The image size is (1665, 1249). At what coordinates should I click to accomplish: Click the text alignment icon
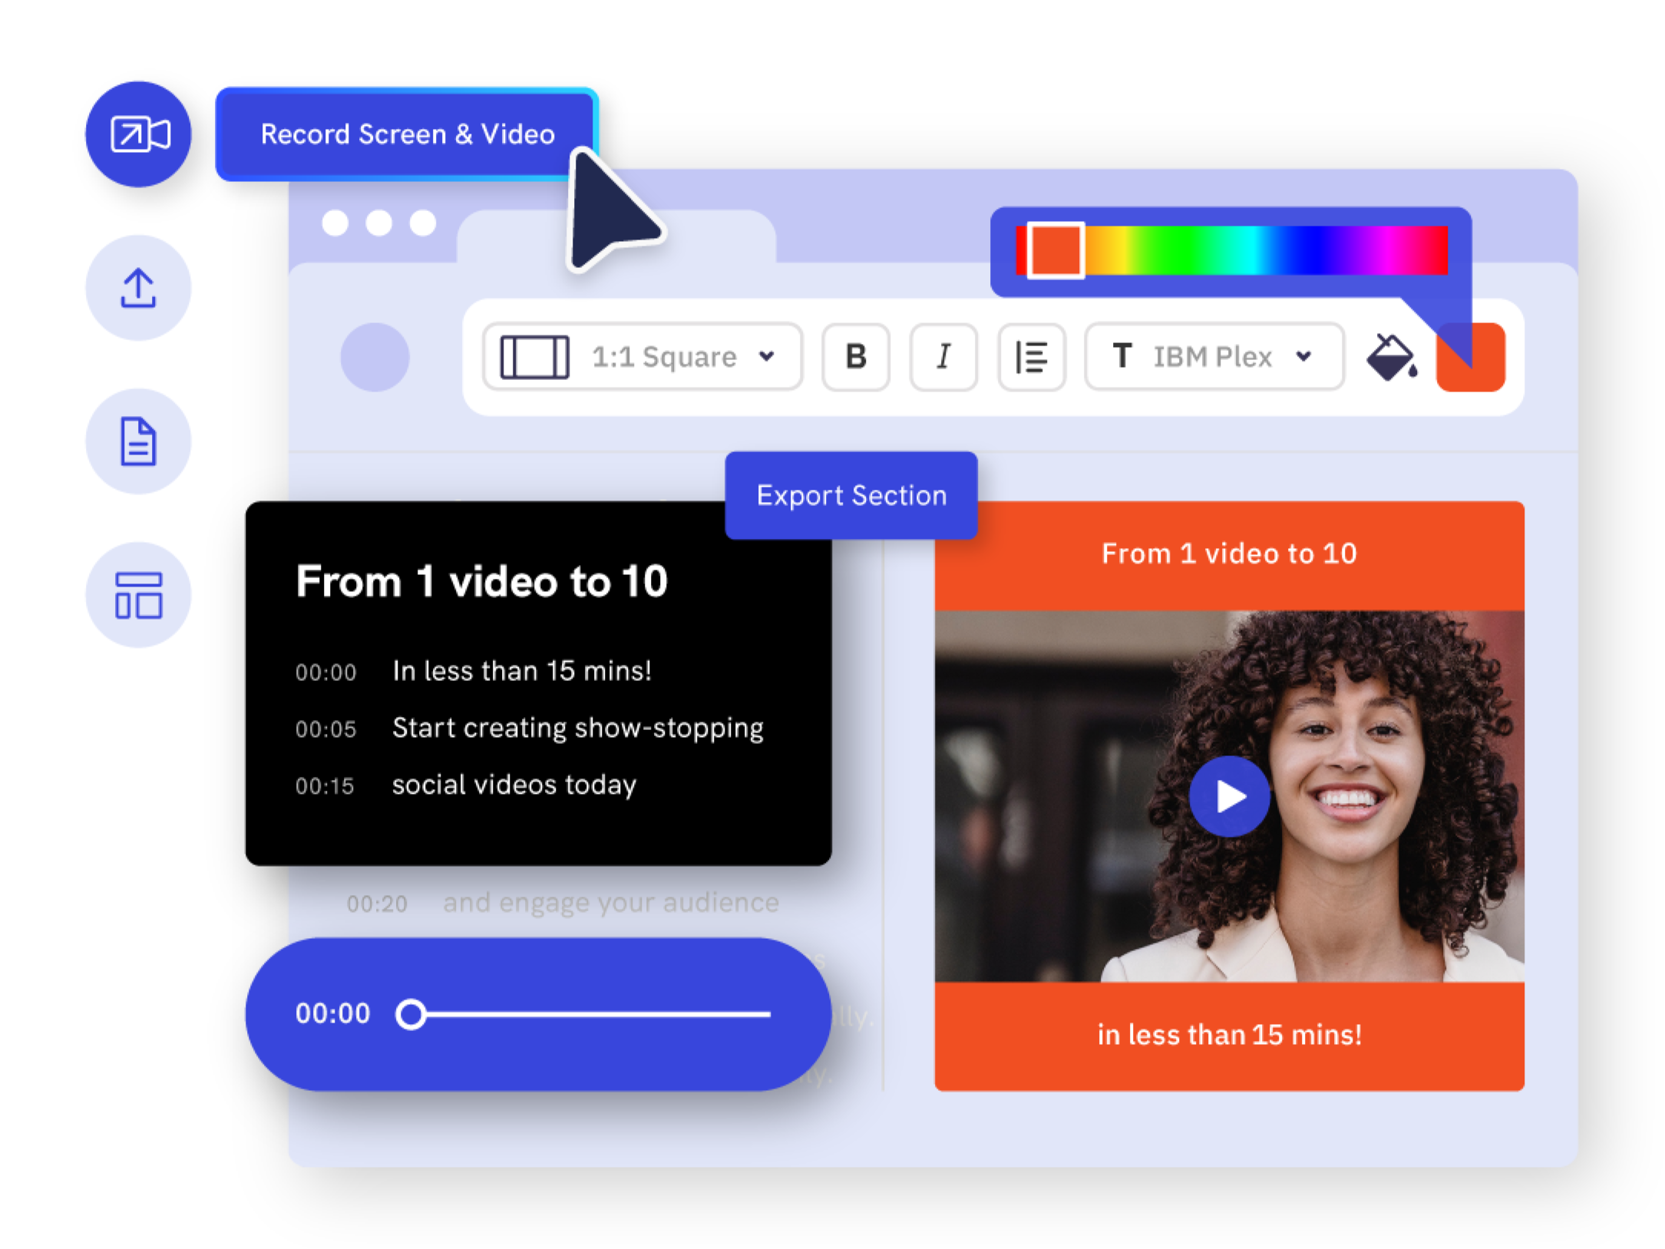1031,357
